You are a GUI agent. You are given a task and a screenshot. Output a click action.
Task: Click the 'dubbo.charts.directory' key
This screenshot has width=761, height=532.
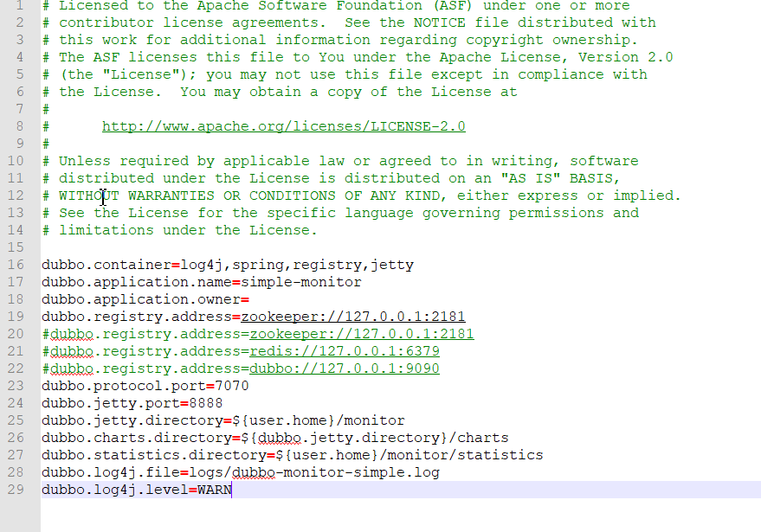click(x=137, y=438)
